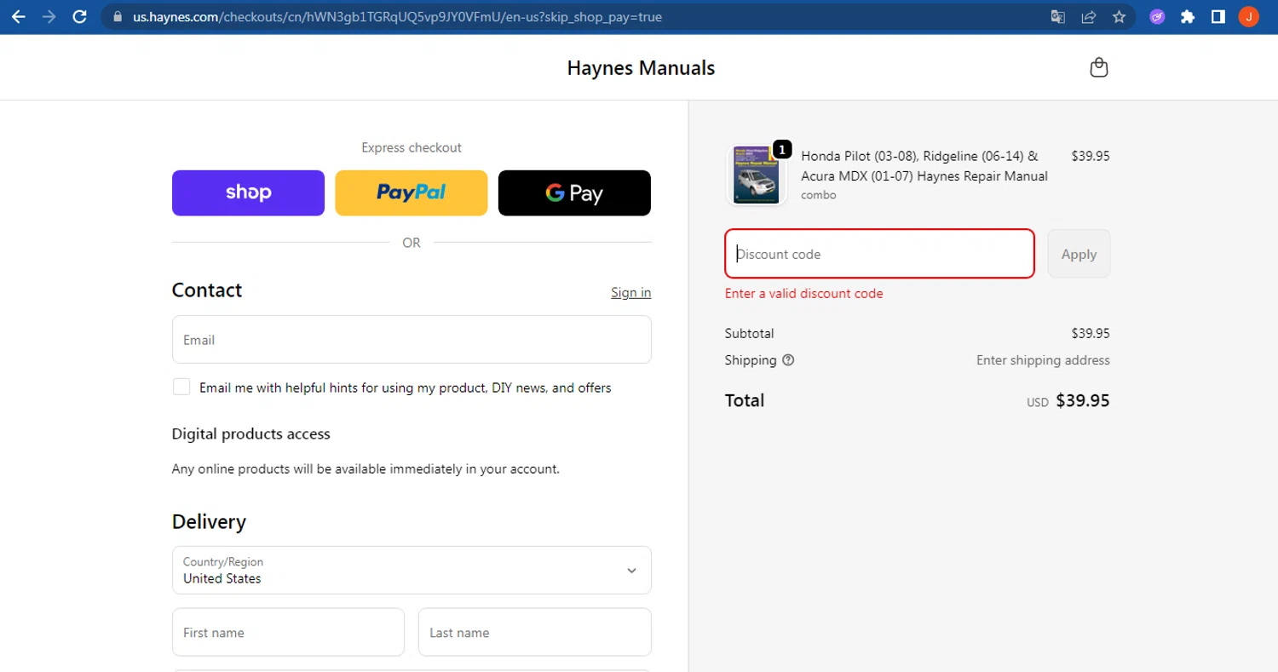Viewport: 1278px width, 672px height.
Task: Open the shopping bag cart icon
Action: (x=1099, y=67)
